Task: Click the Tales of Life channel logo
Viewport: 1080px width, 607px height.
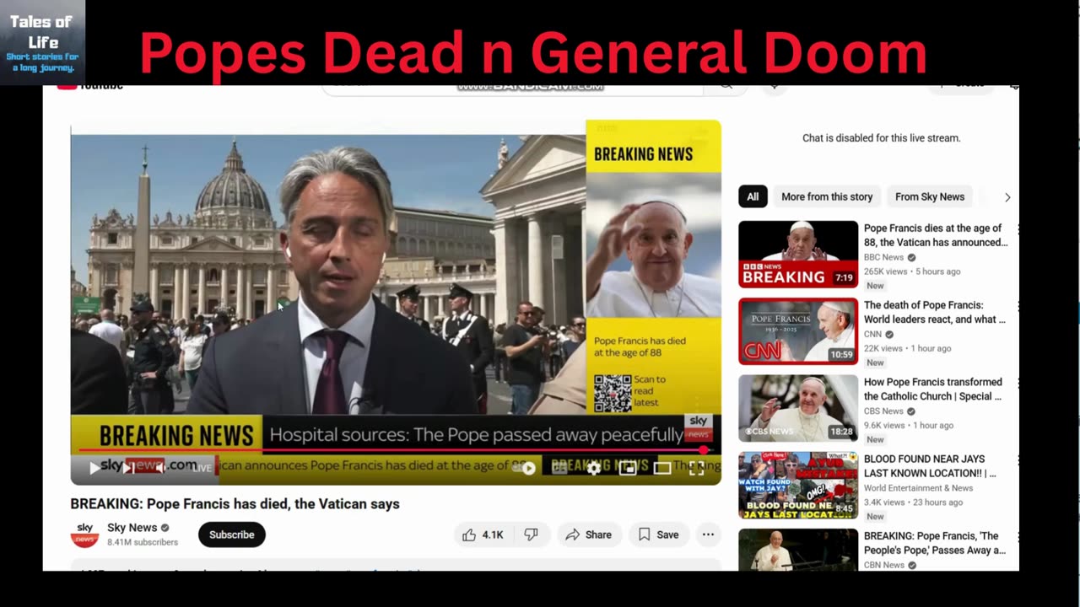Action: pos(42,42)
